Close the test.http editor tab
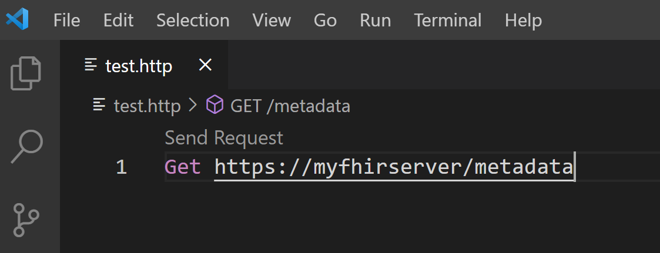Viewport: 660px width, 253px height. pos(205,65)
